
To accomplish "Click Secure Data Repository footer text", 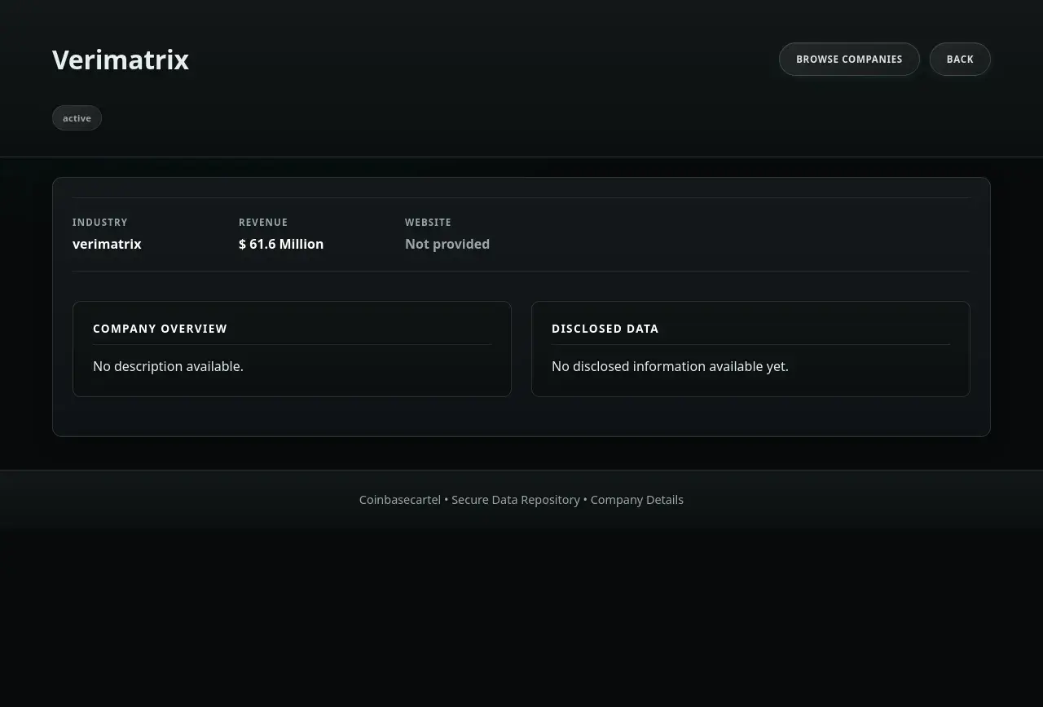I will [x=516, y=500].
